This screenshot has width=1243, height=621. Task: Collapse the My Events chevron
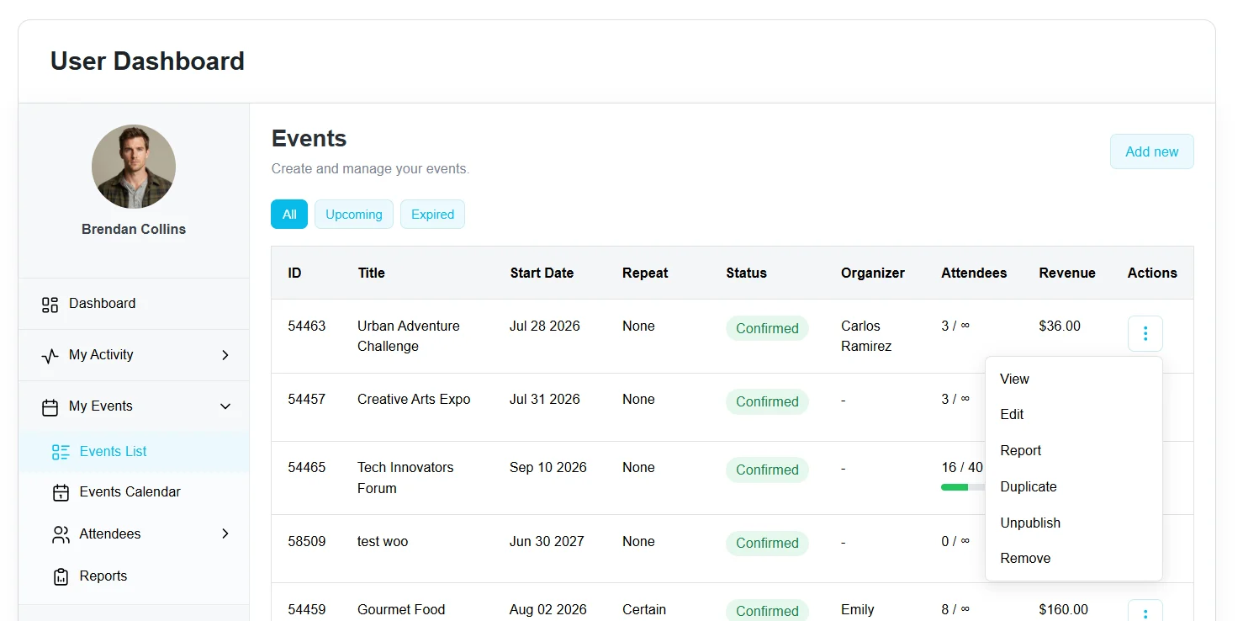click(225, 406)
